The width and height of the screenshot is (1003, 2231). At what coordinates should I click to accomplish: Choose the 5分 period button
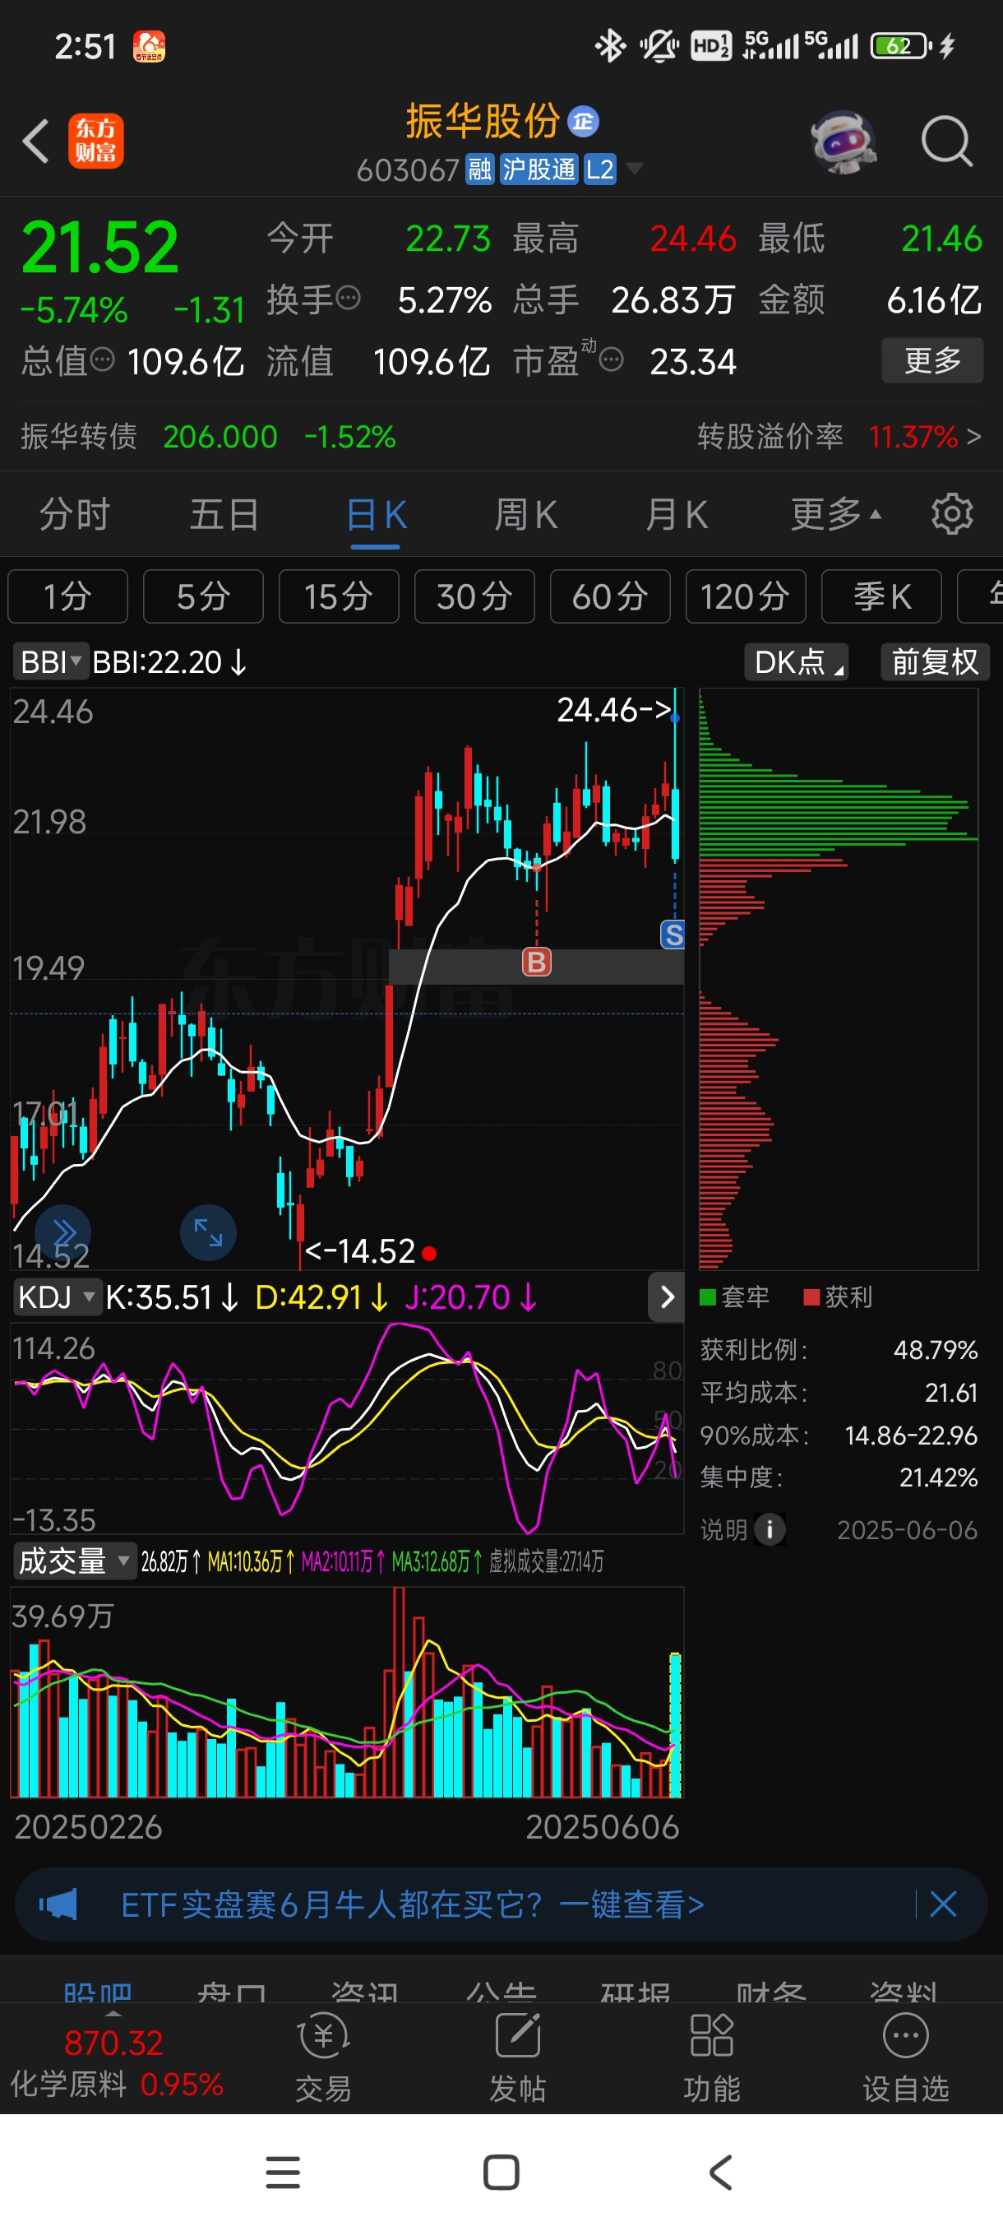(203, 596)
